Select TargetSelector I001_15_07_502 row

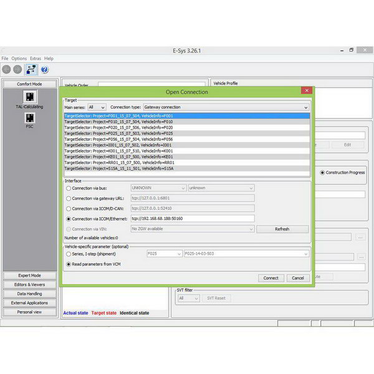coord(187,145)
